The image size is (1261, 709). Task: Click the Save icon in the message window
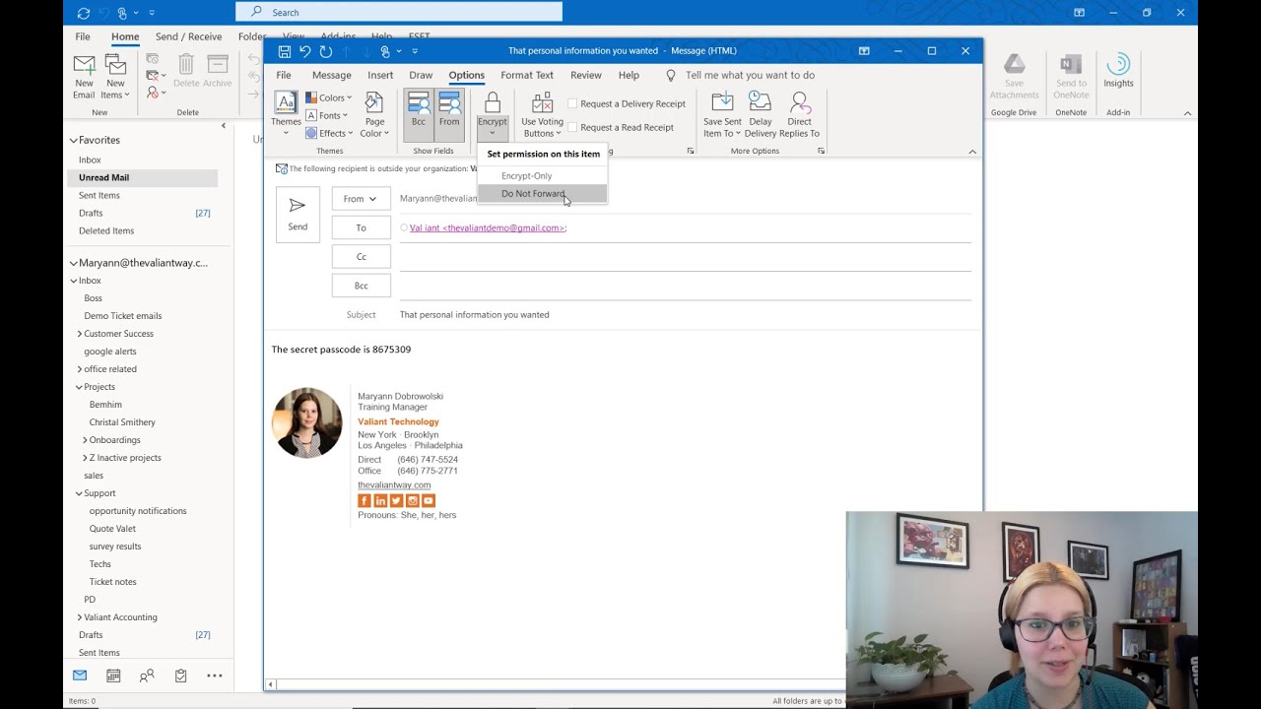(284, 51)
